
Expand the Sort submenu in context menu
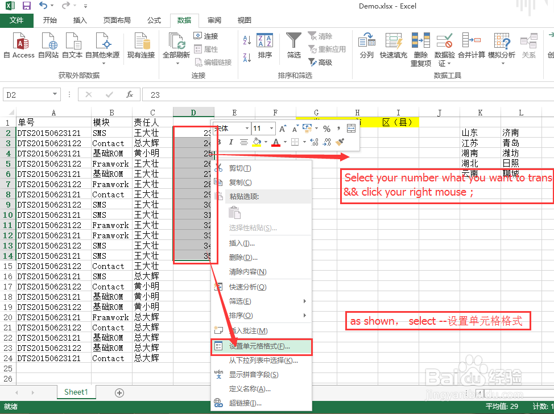[x=304, y=315]
